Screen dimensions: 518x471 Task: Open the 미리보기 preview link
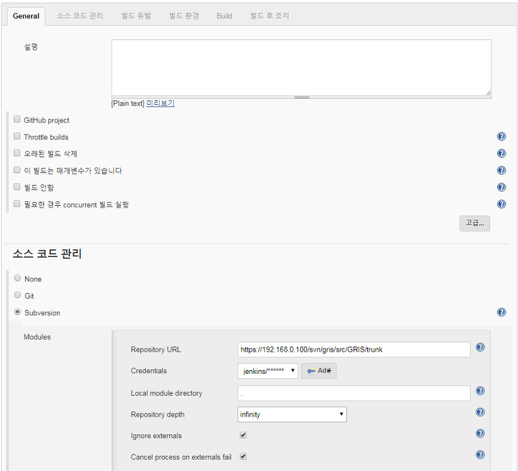160,104
